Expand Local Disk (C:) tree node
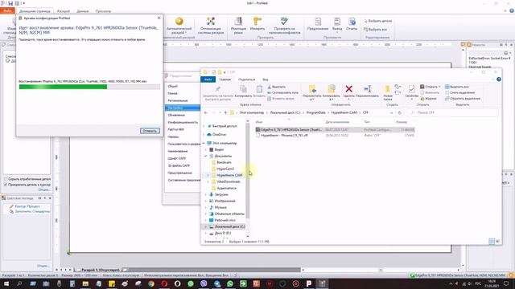The height and width of the screenshot is (289, 515). [x=206, y=226]
